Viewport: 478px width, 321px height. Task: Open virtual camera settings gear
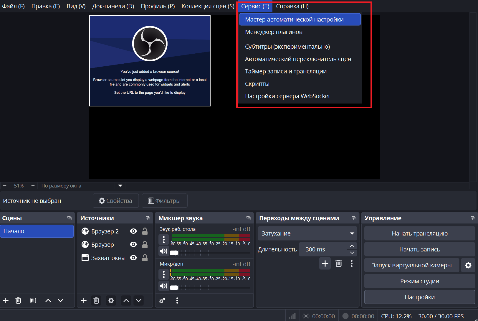click(x=468, y=265)
